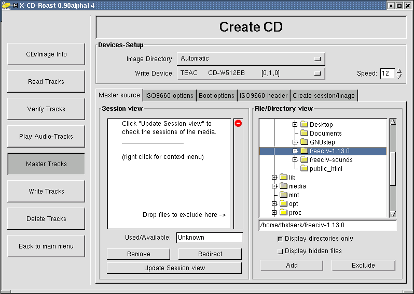Toggle Display directories only checkbox
The image size is (414, 294).
(280, 239)
